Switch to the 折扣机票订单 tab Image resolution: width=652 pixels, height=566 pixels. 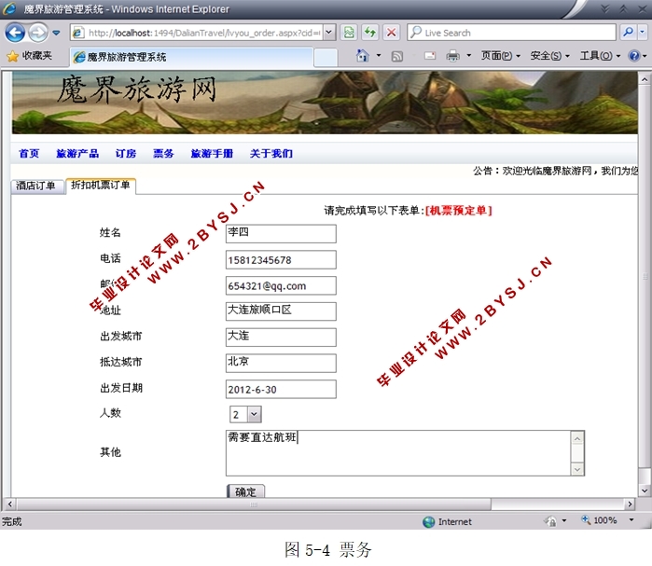[x=101, y=186]
